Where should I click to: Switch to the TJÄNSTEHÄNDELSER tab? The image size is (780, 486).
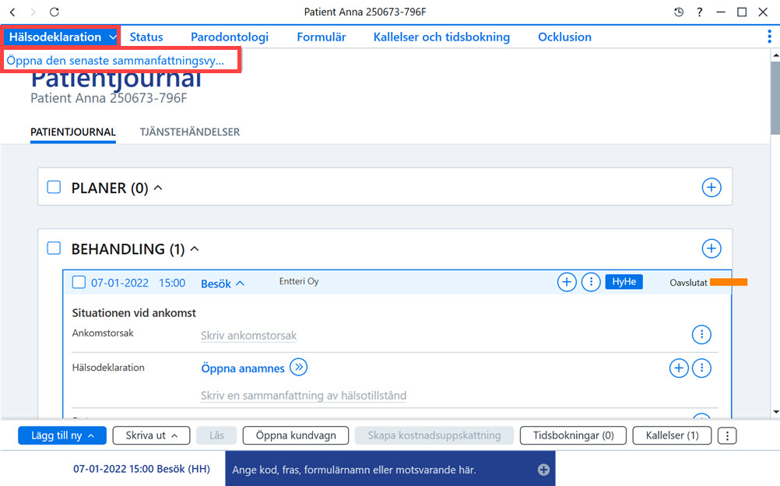(x=189, y=132)
